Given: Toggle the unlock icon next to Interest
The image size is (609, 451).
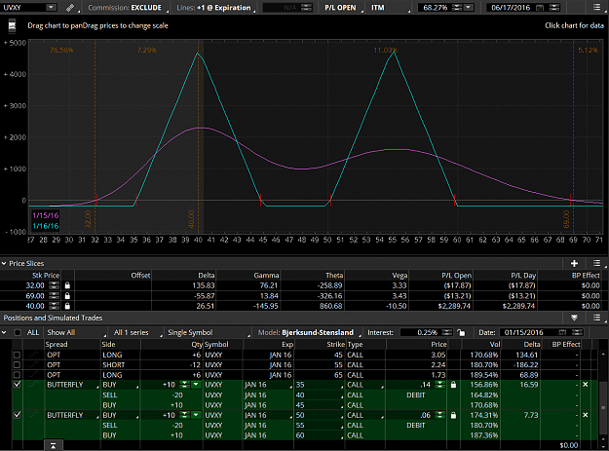Looking at the screenshot, I should [x=461, y=332].
